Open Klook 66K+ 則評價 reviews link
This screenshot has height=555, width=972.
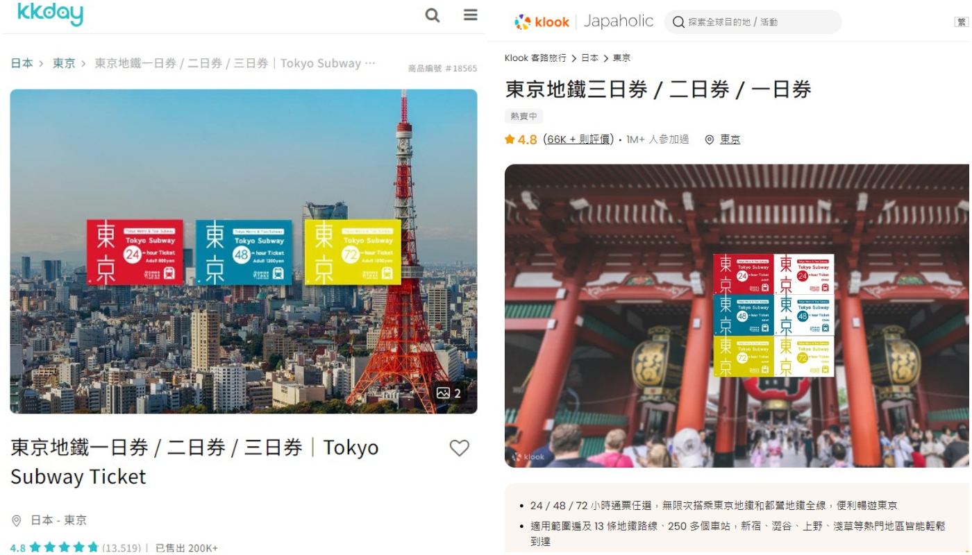click(x=579, y=139)
